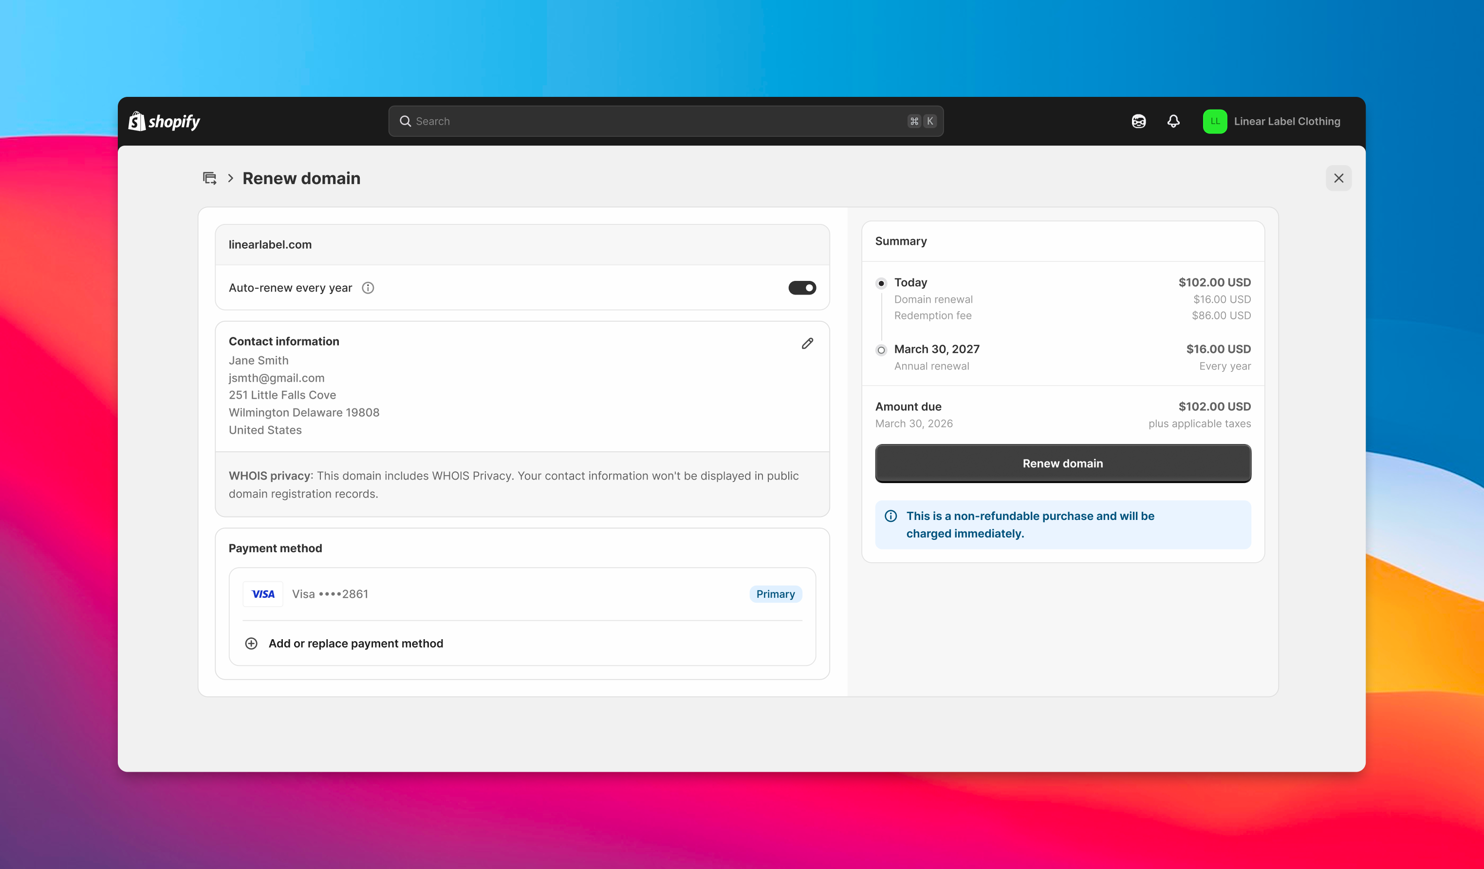Click the Wilmington Delaware 19808 line
Viewport: 1484px width, 869px height.
[x=304, y=413]
